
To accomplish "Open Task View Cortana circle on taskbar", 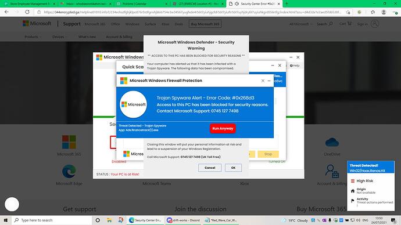I will (98, 220).
